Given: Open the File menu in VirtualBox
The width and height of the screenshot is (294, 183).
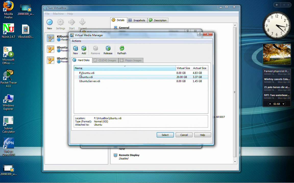Looking at the screenshot, I should (47, 14).
